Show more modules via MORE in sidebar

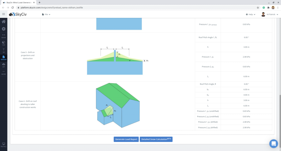point(4,72)
